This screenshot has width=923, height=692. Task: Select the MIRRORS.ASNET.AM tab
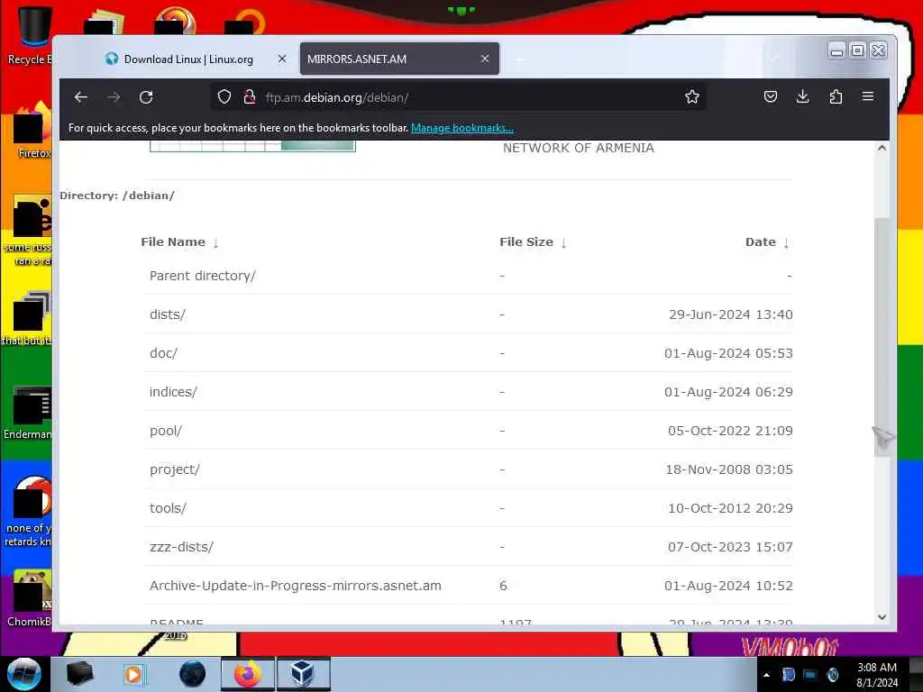pyautogui.click(x=399, y=59)
